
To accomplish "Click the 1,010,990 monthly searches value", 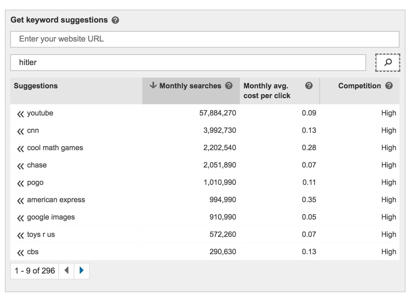I will pos(220,183).
